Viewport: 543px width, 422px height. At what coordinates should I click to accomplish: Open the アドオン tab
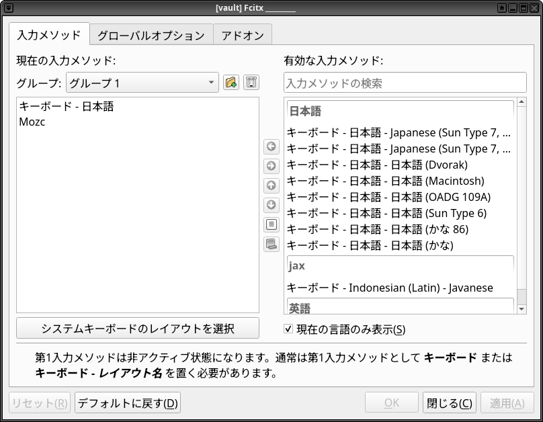243,35
